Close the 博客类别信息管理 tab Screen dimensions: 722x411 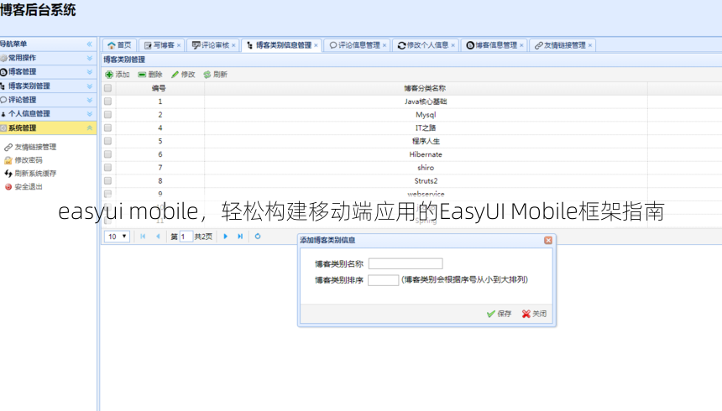[316, 45]
